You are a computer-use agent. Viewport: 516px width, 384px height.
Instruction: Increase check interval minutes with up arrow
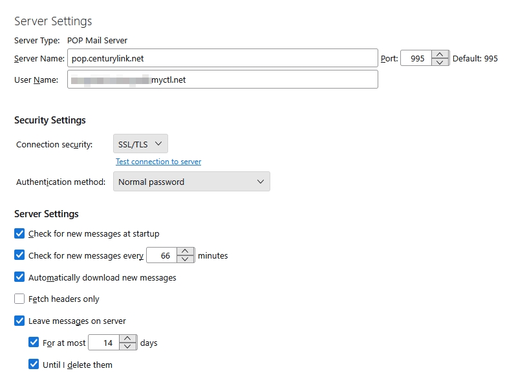pos(186,251)
